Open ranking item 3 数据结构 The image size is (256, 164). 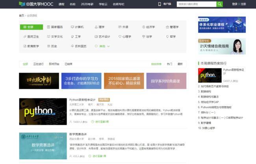coord(204,92)
